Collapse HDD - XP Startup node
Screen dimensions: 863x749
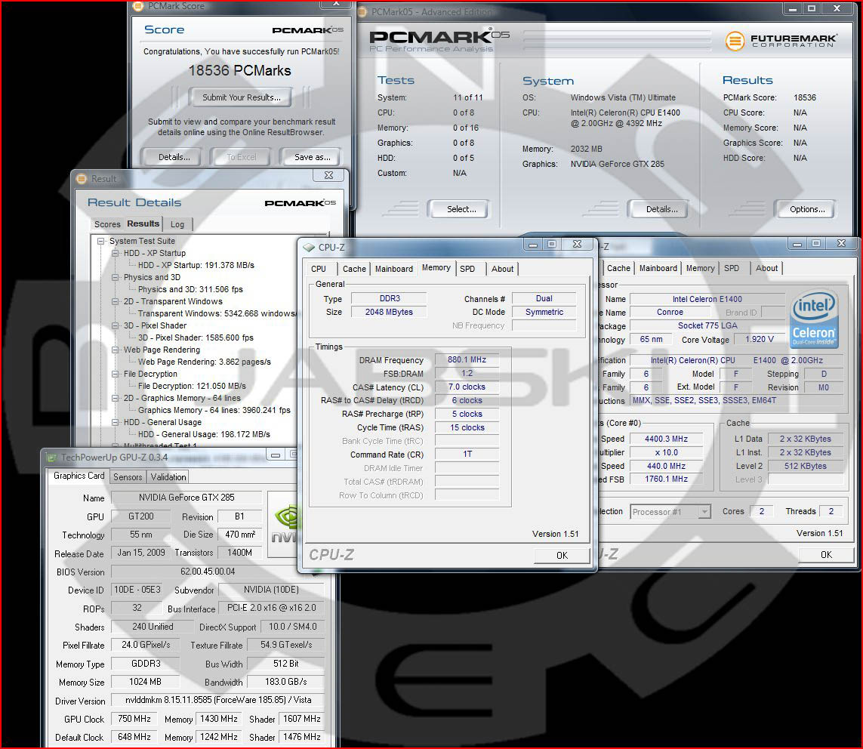115,253
